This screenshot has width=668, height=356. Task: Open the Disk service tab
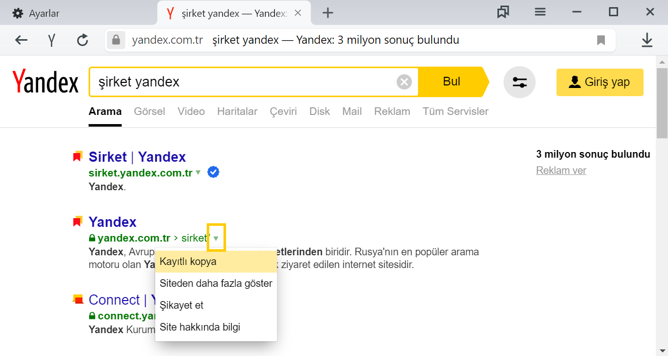pos(320,111)
